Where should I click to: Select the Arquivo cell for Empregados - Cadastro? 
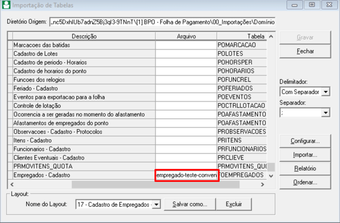(x=186, y=175)
